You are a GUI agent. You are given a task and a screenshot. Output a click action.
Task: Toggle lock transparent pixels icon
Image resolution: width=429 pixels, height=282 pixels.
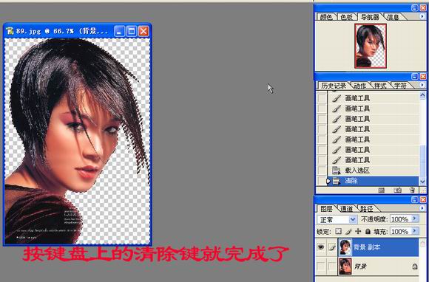click(339, 232)
